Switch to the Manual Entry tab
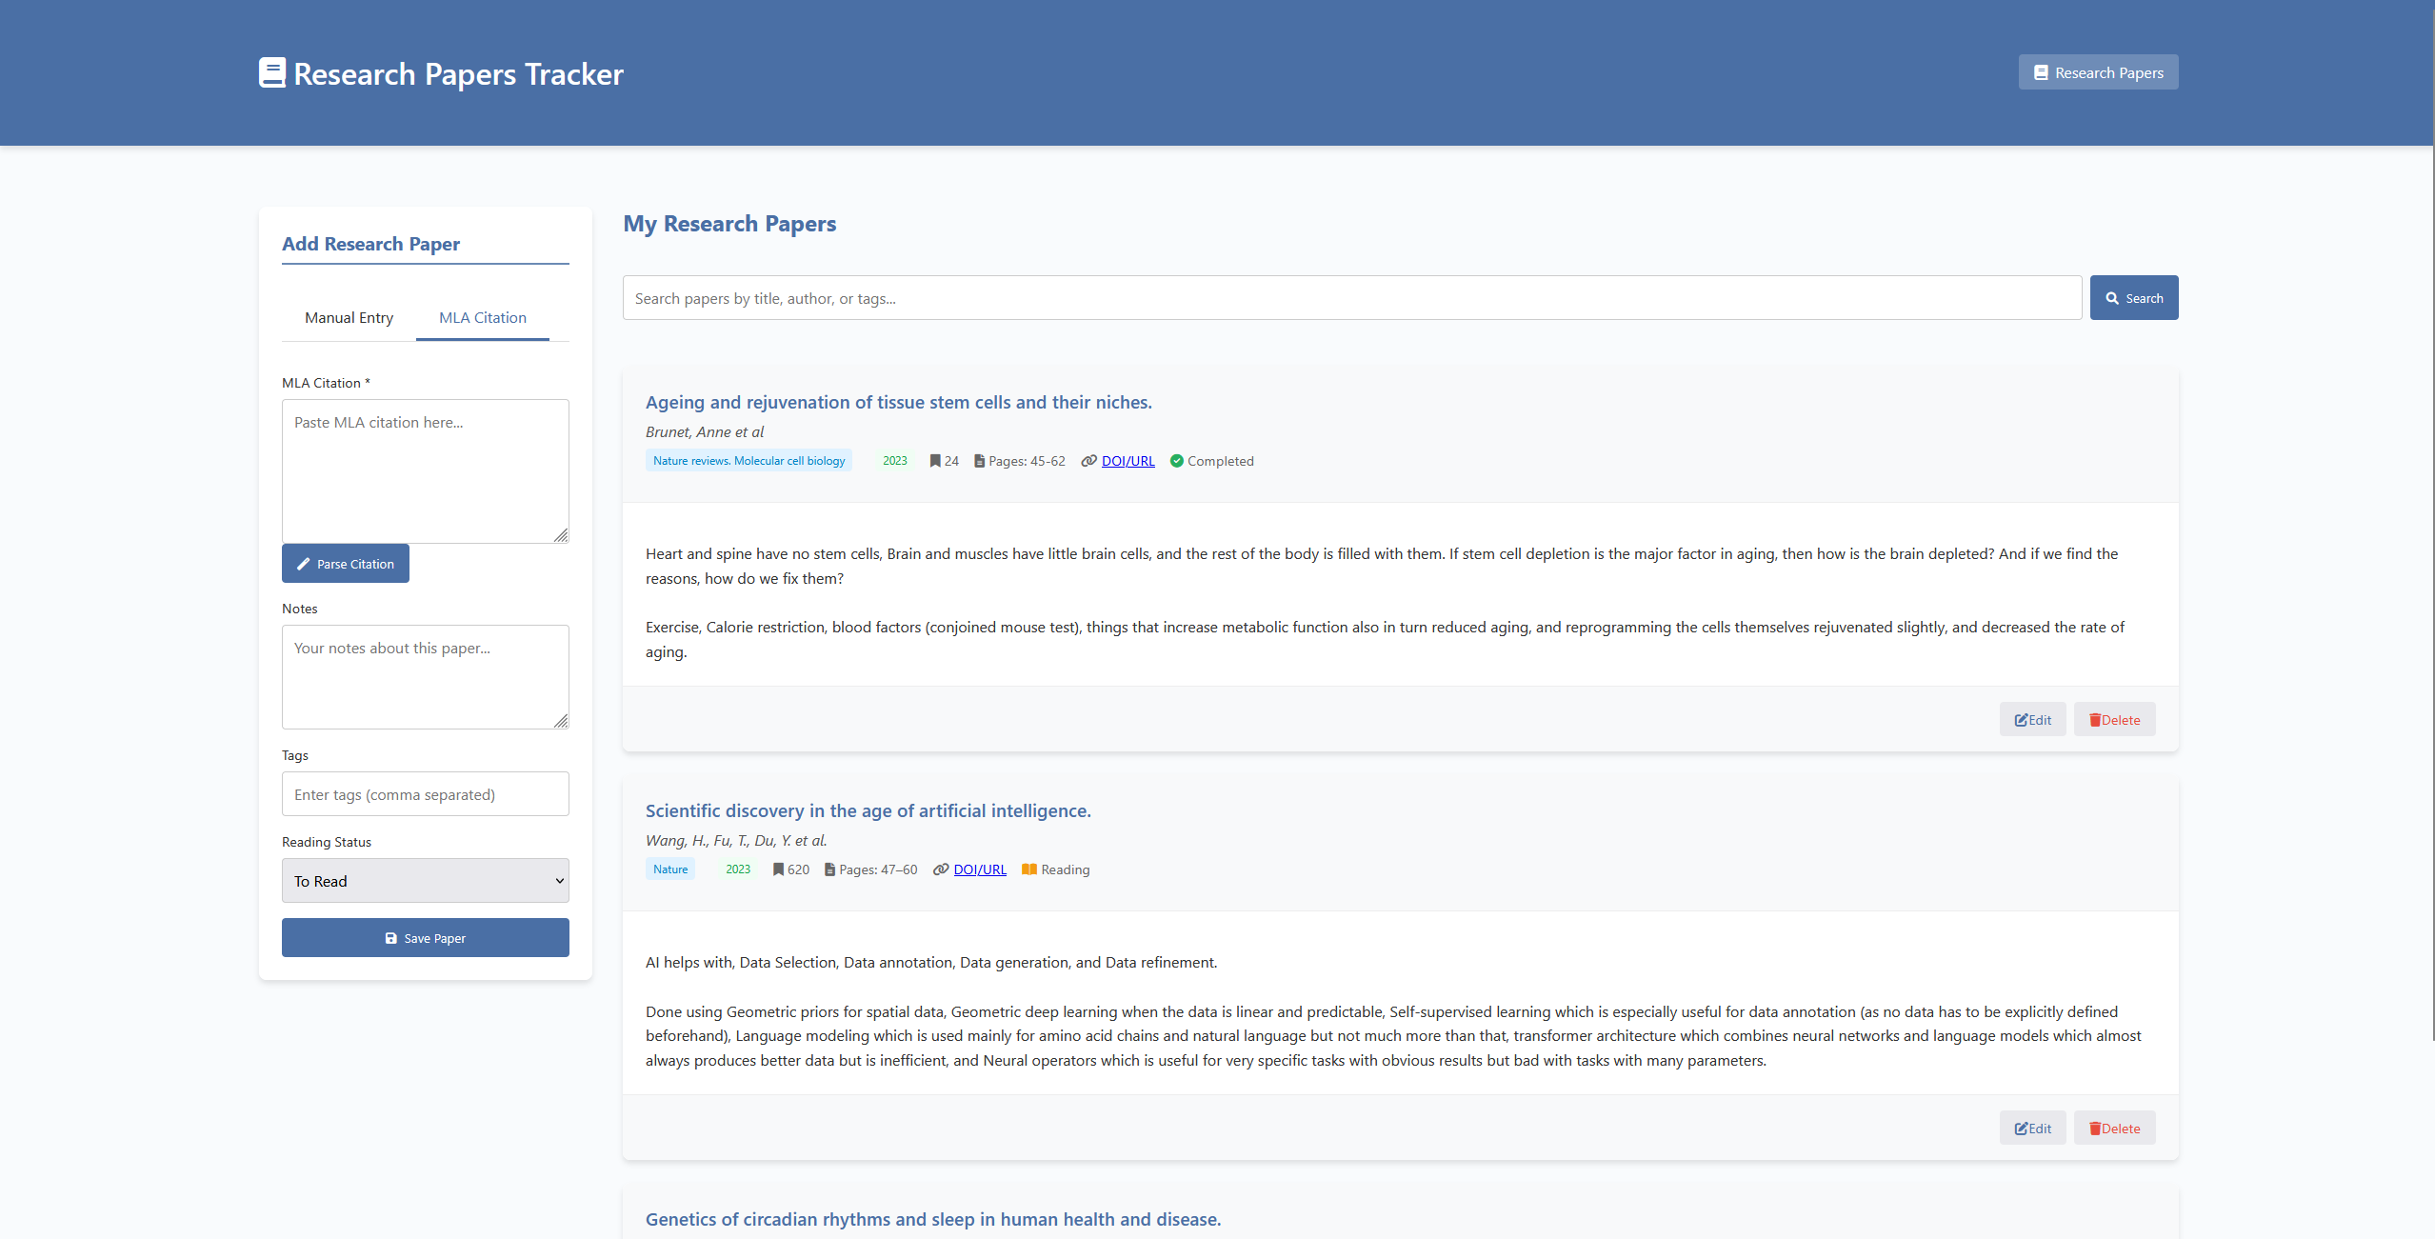This screenshot has height=1239, width=2435. tap(349, 318)
